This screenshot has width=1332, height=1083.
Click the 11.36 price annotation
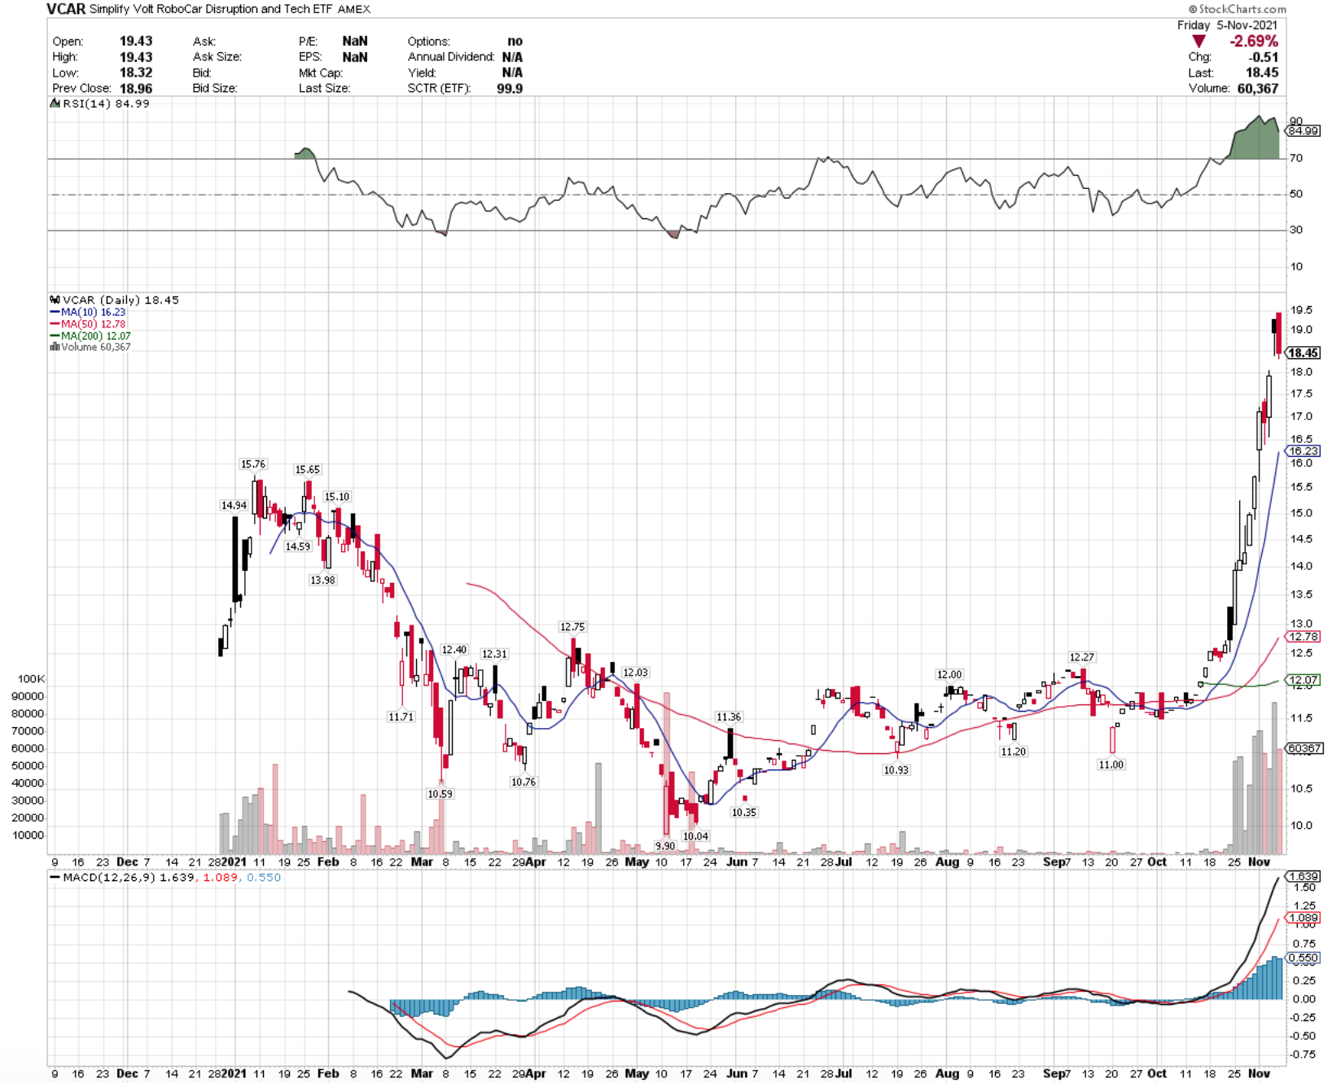(729, 717)
